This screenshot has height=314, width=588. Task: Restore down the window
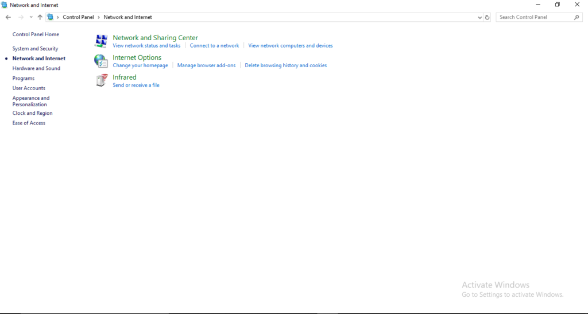(558, 5)
